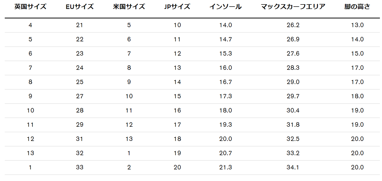Click the 英国サイズ column header

click(x=30, y=7)
